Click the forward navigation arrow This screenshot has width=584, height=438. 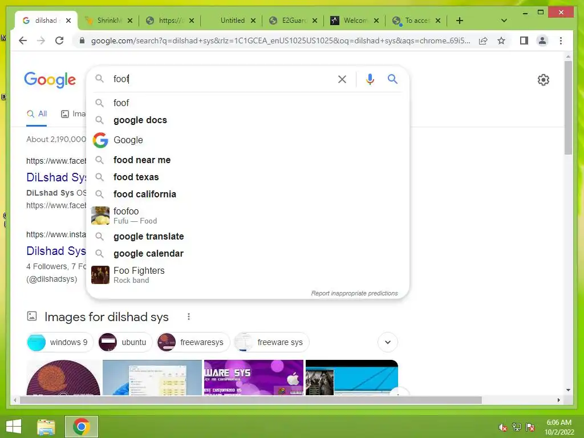[x=41, y=40]
